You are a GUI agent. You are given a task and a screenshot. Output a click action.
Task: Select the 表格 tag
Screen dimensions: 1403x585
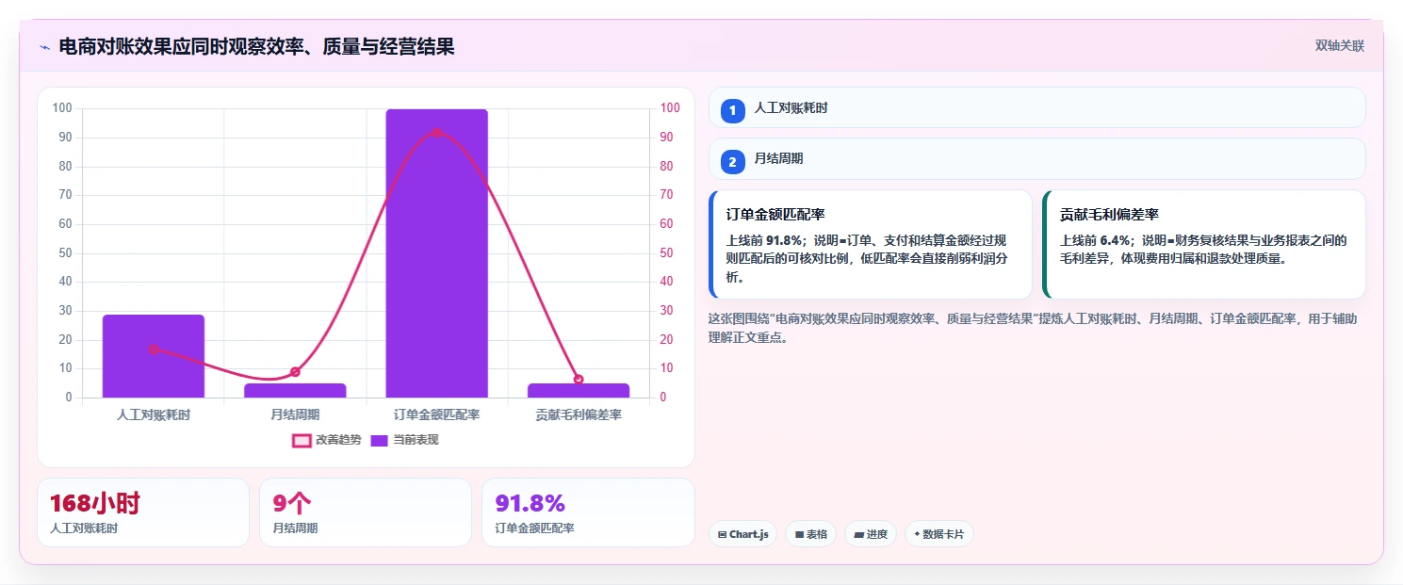[810, 534]
